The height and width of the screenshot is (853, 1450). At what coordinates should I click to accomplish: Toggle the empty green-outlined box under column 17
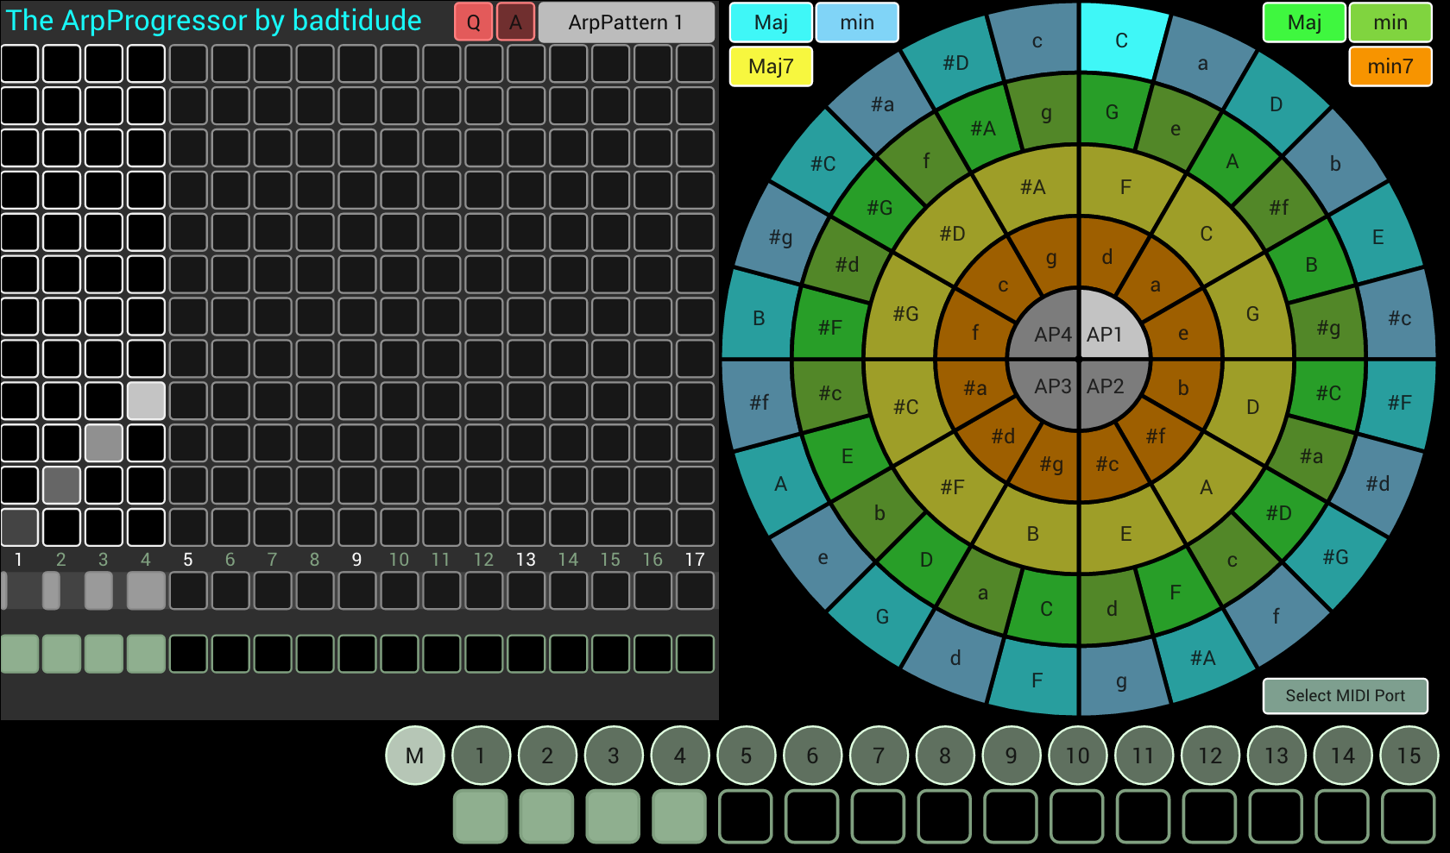[695, 654]
